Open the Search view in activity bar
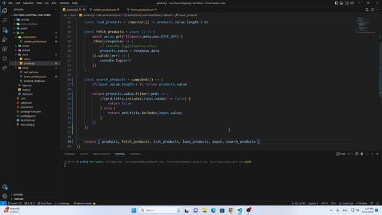 tap(5, 20)
